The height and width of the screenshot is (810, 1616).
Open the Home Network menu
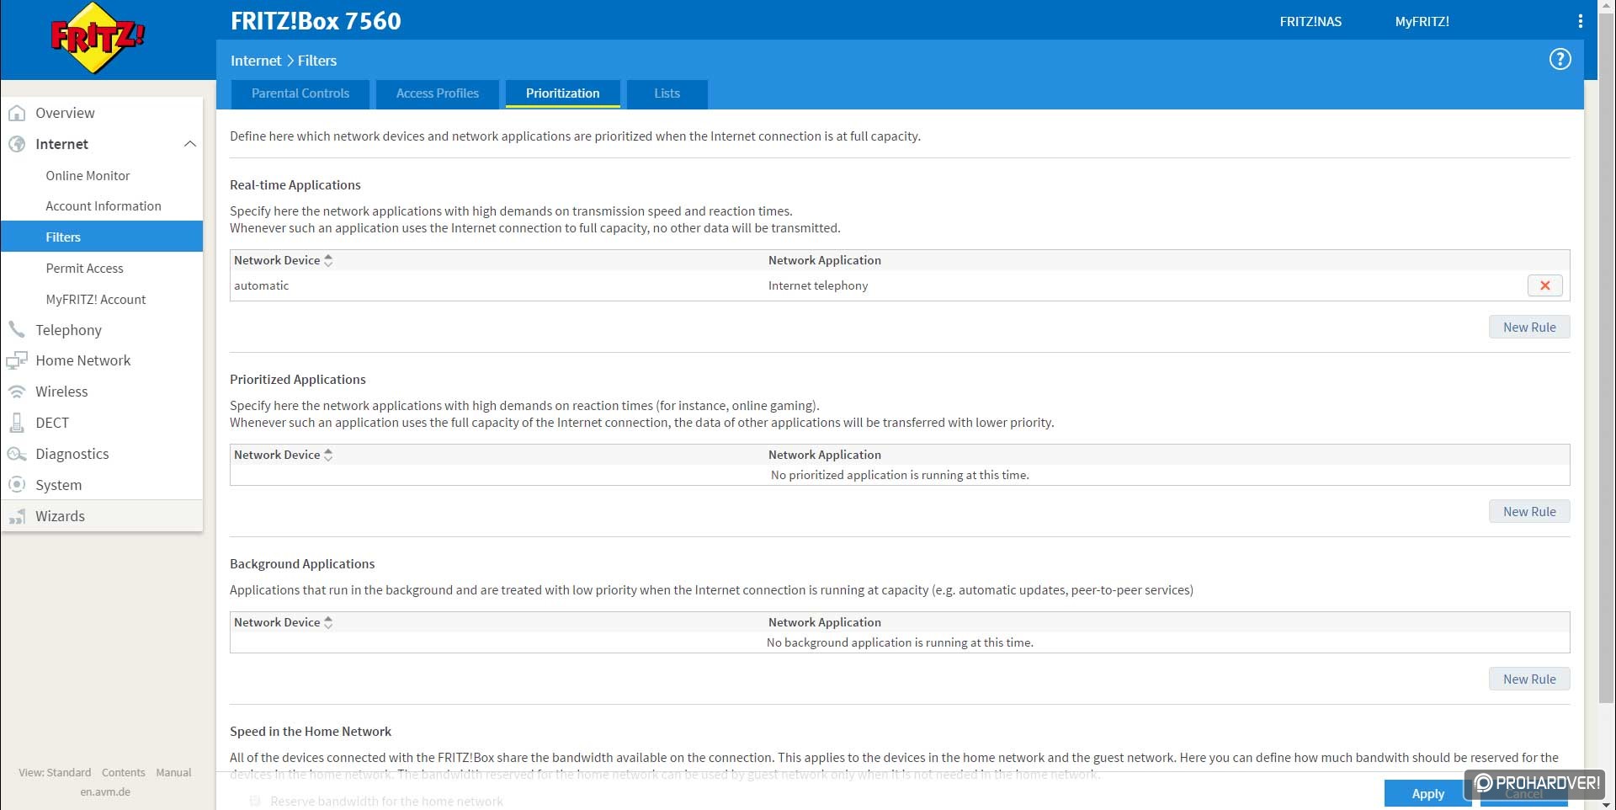point(82,360)
